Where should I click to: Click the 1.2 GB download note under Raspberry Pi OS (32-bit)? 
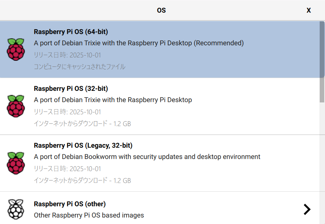click(x=82, y=123)
